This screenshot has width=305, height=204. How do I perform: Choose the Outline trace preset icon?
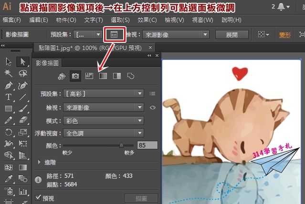[131, 76]
